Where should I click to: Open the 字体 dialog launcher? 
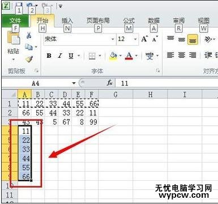click(158, 71)
